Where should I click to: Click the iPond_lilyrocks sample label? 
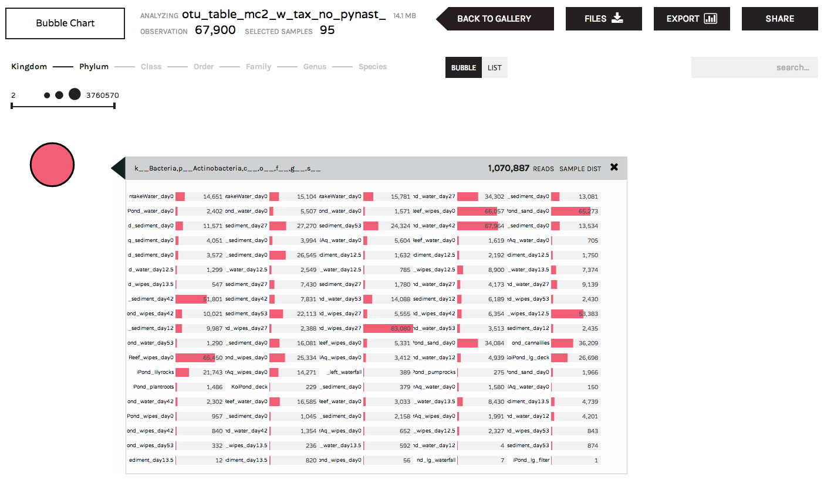[x=155, y=372]
